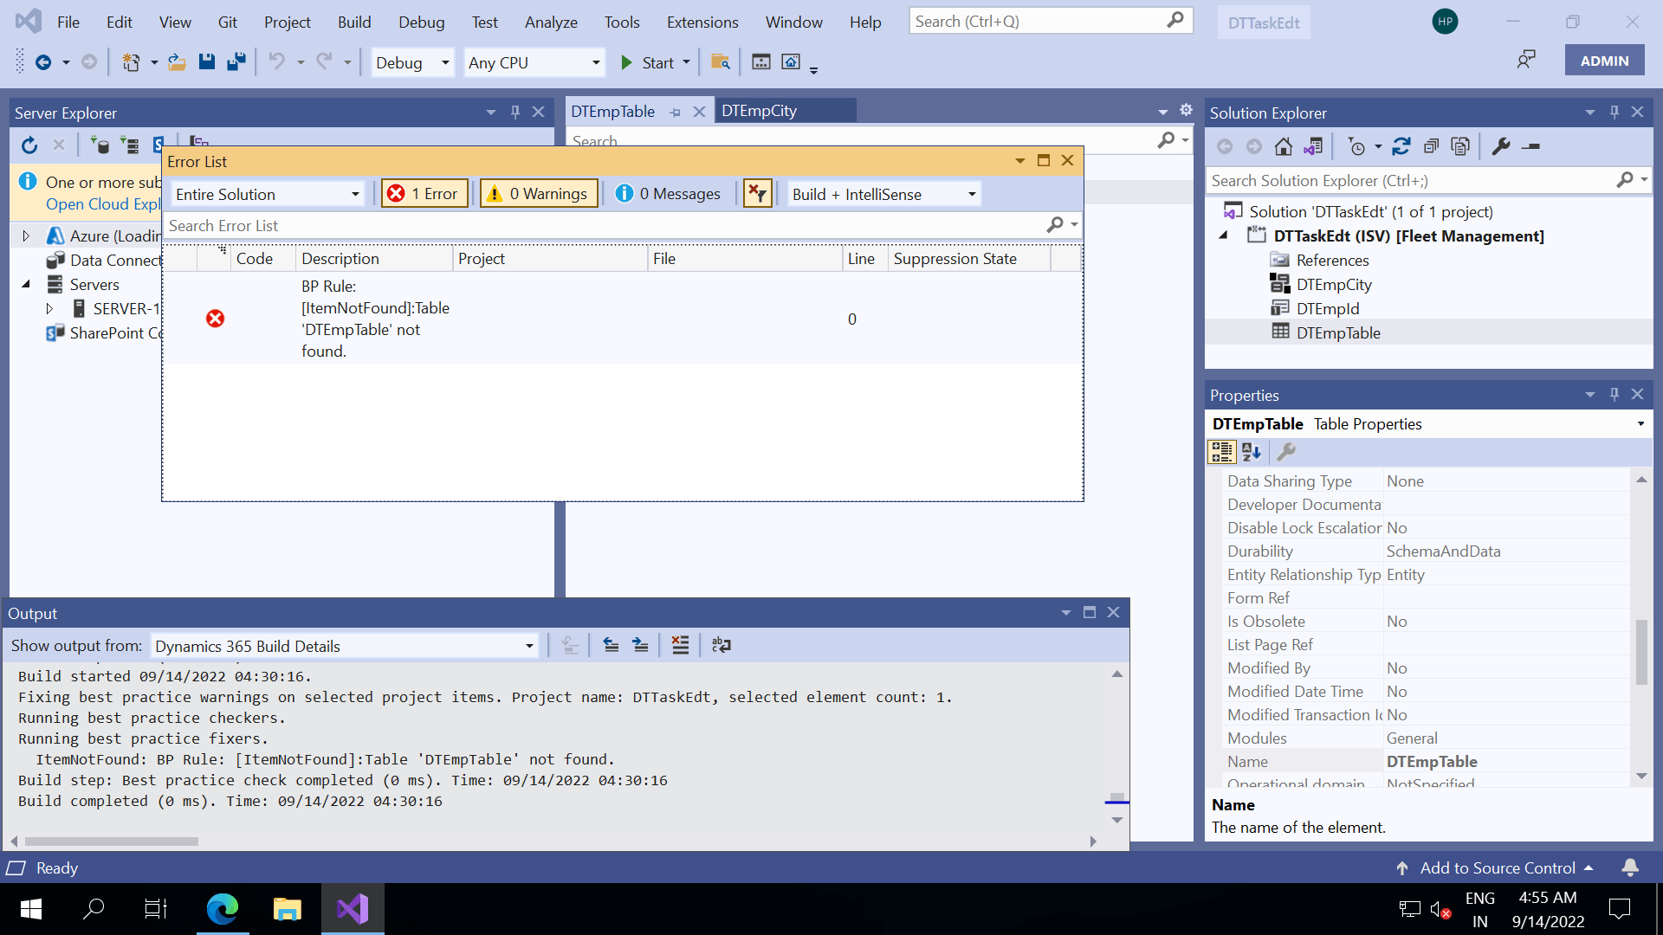Viewport: 1663px width, 935px height.
Task: Open Properties wrench in Solution Explorer toolbar
Action: pyautogui.click(x=1501, y=147)
